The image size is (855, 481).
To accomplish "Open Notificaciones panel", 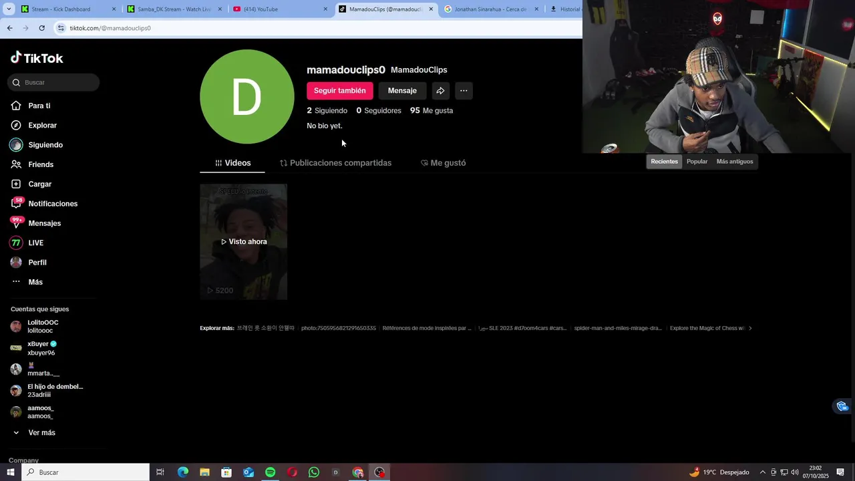I will (43, 203).
